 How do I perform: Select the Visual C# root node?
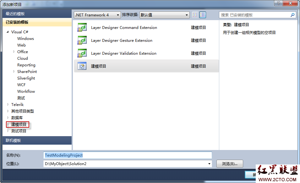(x=20, y=32)
